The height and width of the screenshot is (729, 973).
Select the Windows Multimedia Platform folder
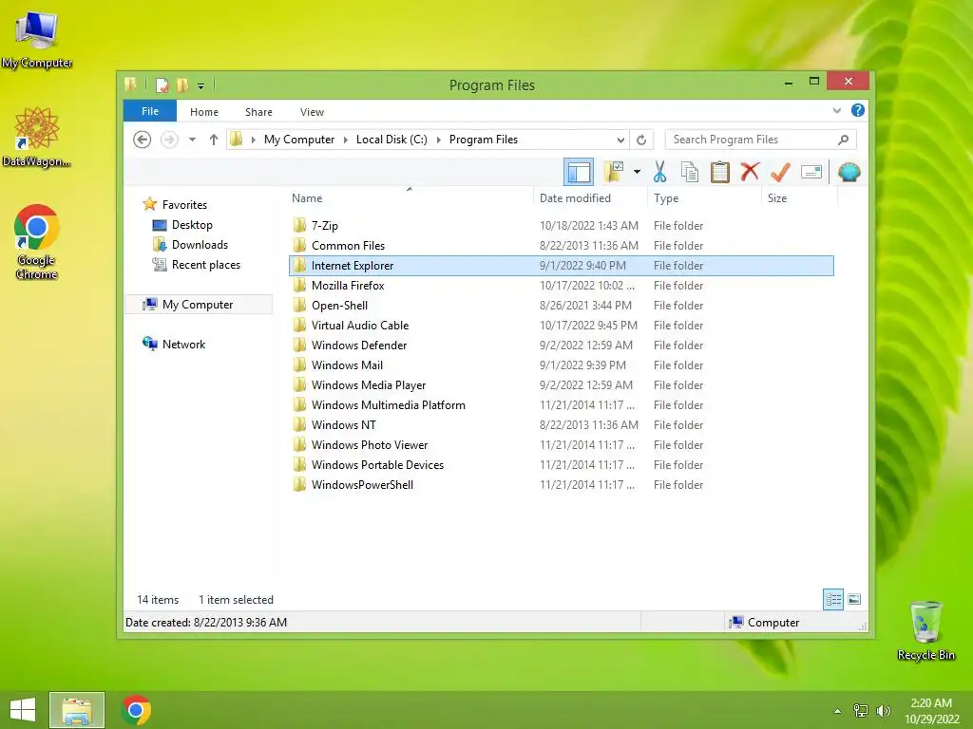coord(561,404)
